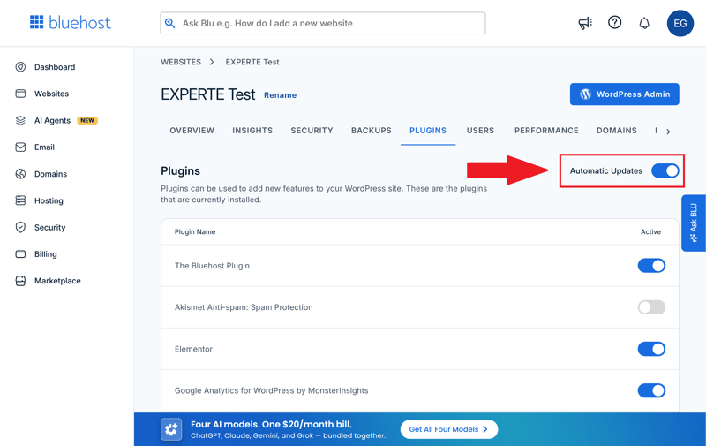Click 'Akismet Anti-spam: Spam Protection' name
Image resolution: width=706 pixels, height=446 pixels.
point(244,307)
